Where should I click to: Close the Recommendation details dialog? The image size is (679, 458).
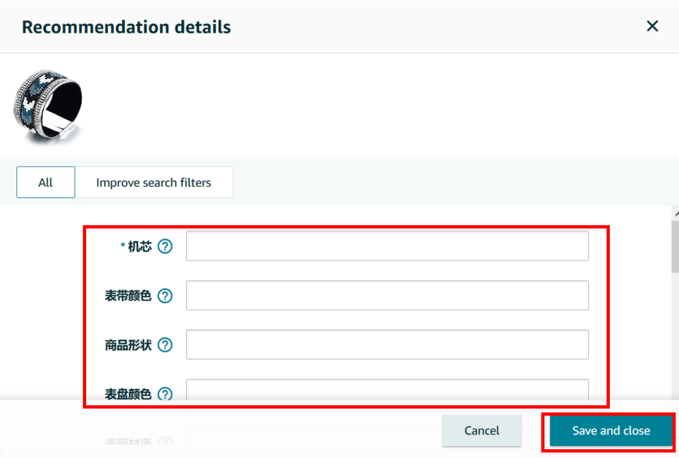point(653,26)
